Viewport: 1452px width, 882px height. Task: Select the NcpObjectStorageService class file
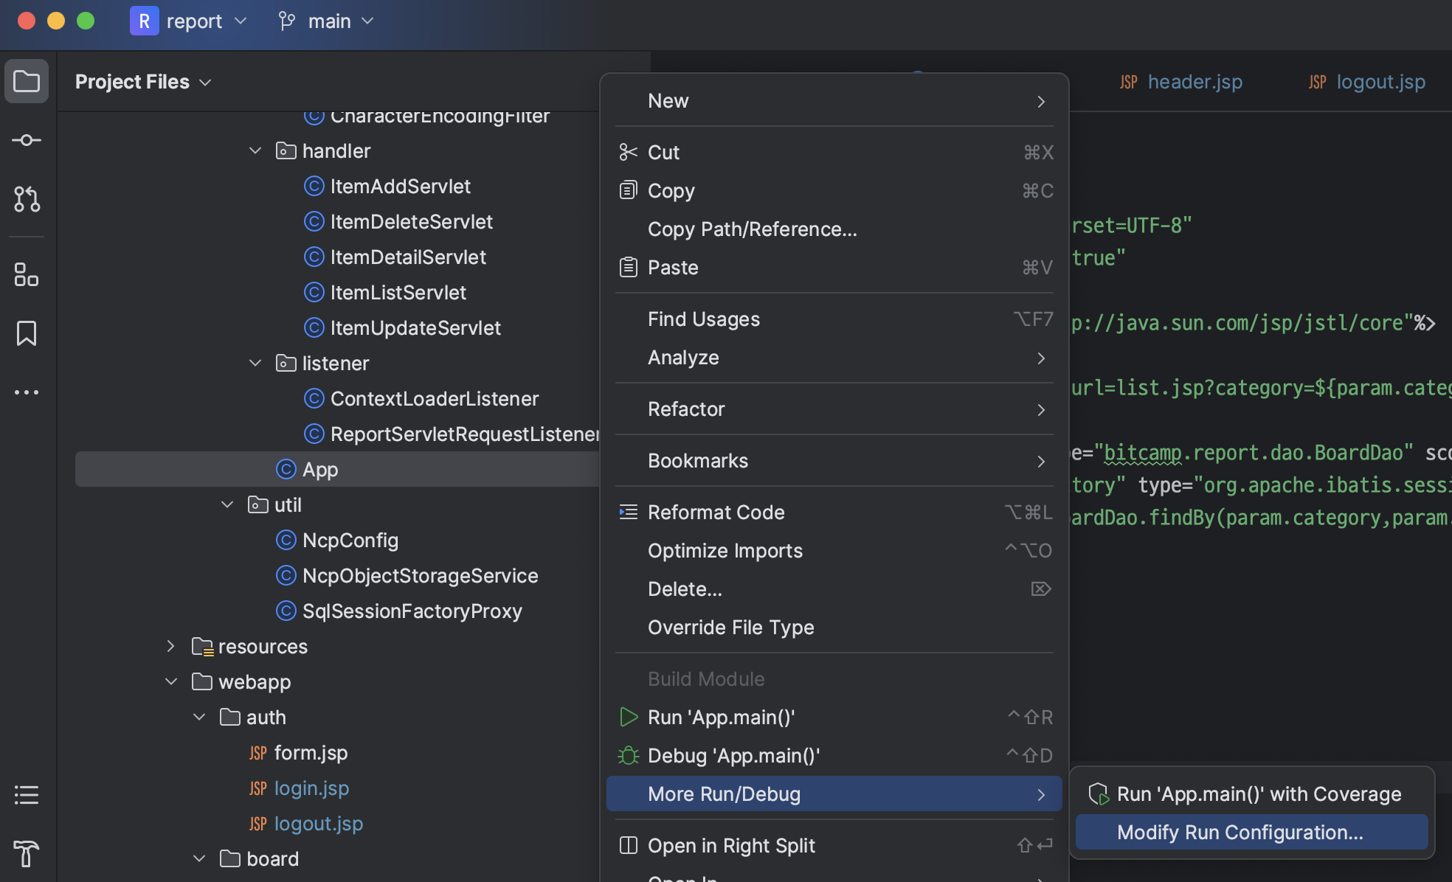(420, 576)
